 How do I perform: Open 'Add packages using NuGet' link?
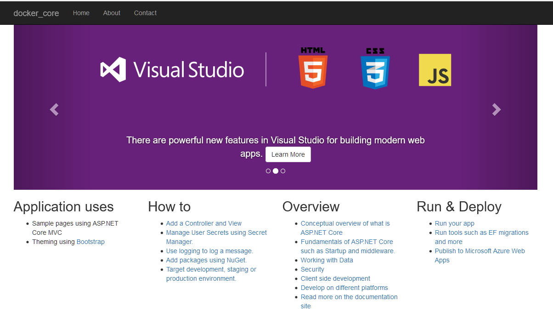[206, 260]
